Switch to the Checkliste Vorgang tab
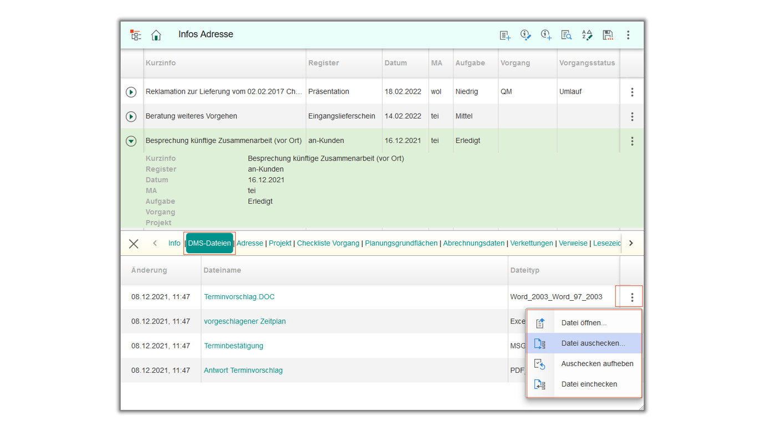Screen dimensions: 765x432 pos(328,243)
